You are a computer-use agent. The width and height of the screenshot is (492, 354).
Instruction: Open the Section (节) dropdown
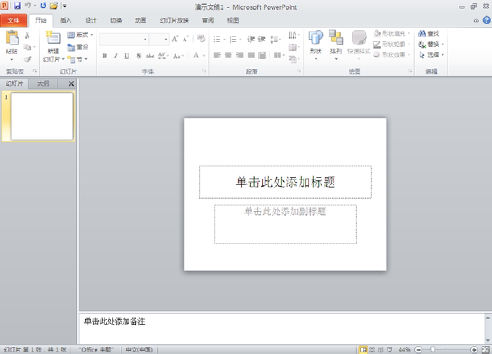pos(77,59)
